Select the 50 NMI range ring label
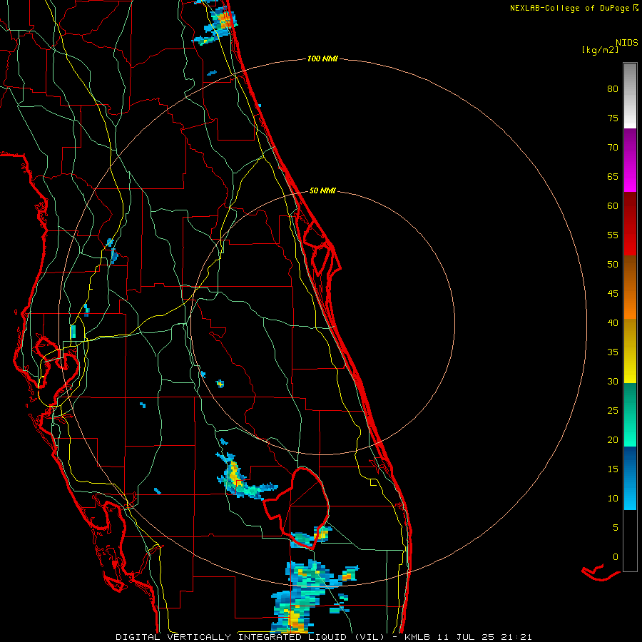The height and width of the screenshot is (642, 642). point(322,190)
